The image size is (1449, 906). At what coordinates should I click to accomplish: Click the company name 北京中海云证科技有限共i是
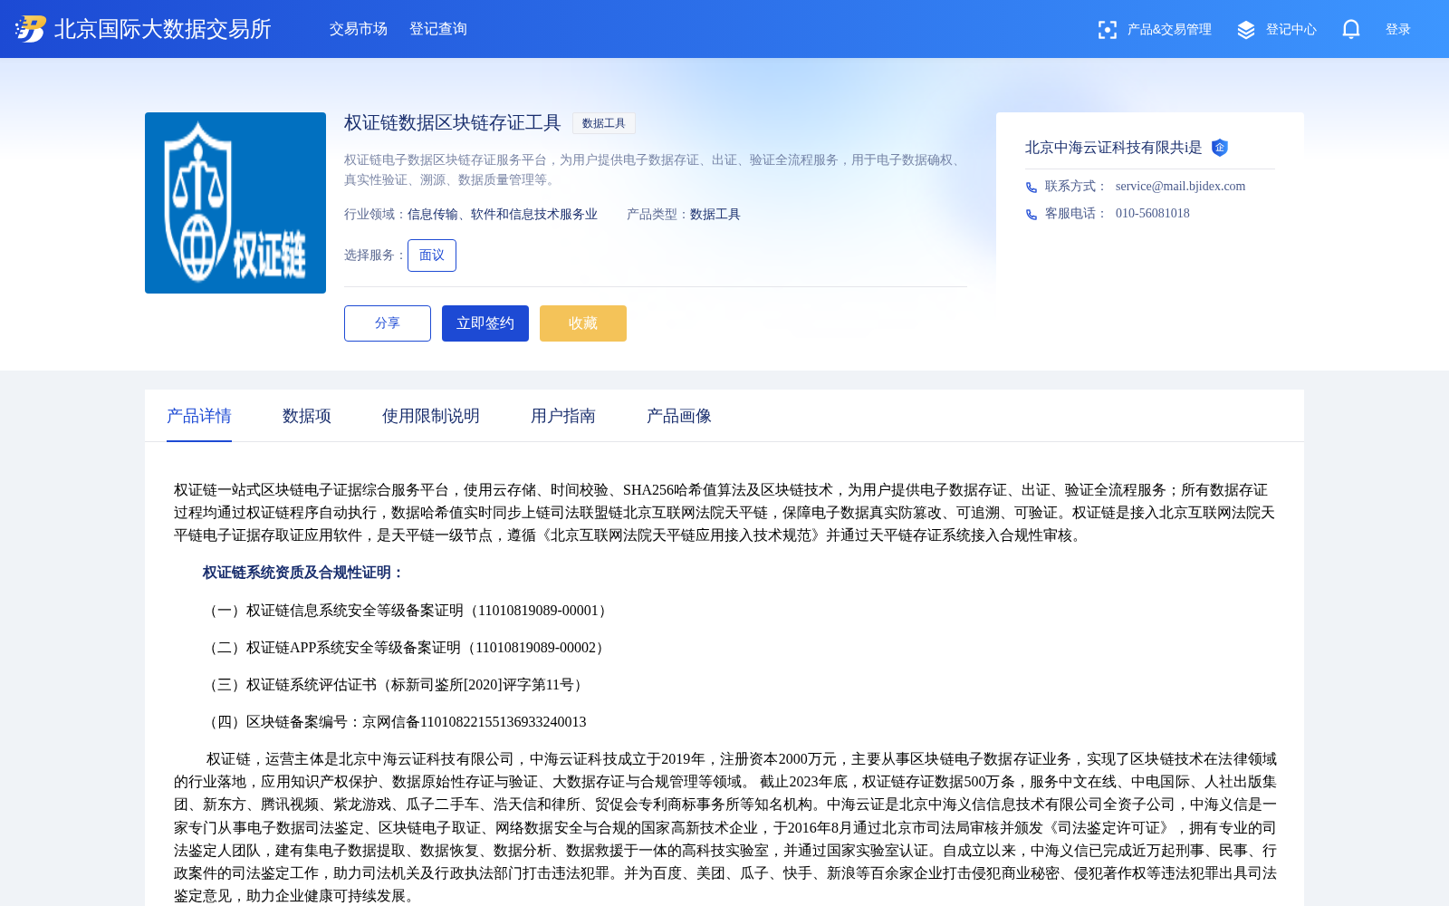click(1114, 148)
